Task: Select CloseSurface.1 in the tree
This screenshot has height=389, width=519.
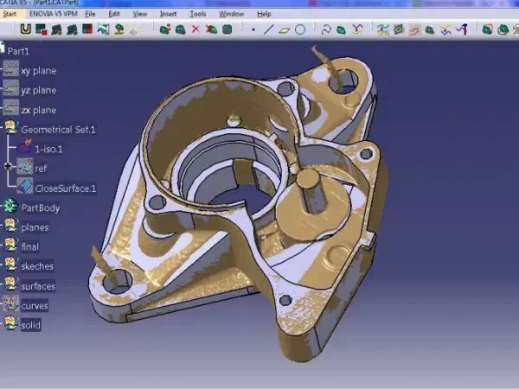Action: click(x=65, y=188)
